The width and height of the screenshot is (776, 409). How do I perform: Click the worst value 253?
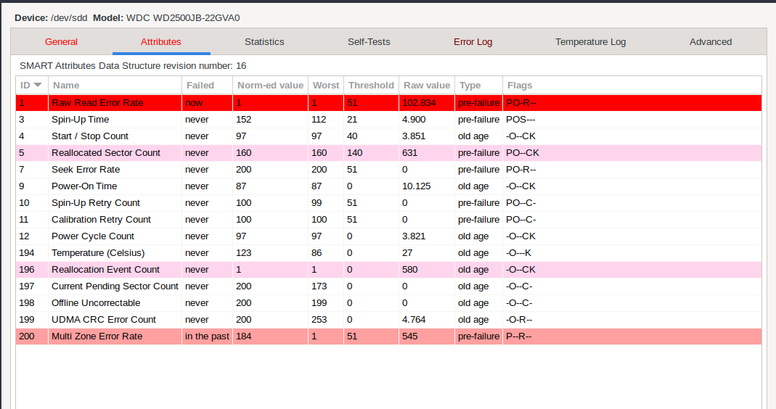[x=319, y=320]
